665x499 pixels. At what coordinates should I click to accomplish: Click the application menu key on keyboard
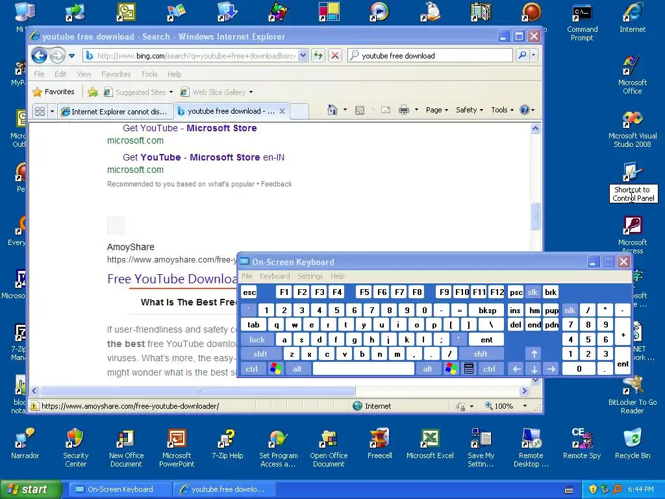coord(469,369)
